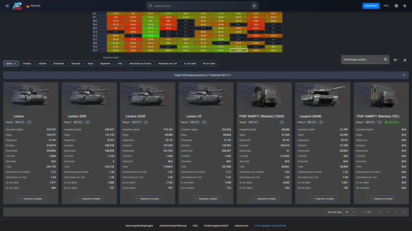The height and width of the screenshot is (231, 412).
Task: Sort vehicles by Luftziele
Action: (x=42, y=63)
